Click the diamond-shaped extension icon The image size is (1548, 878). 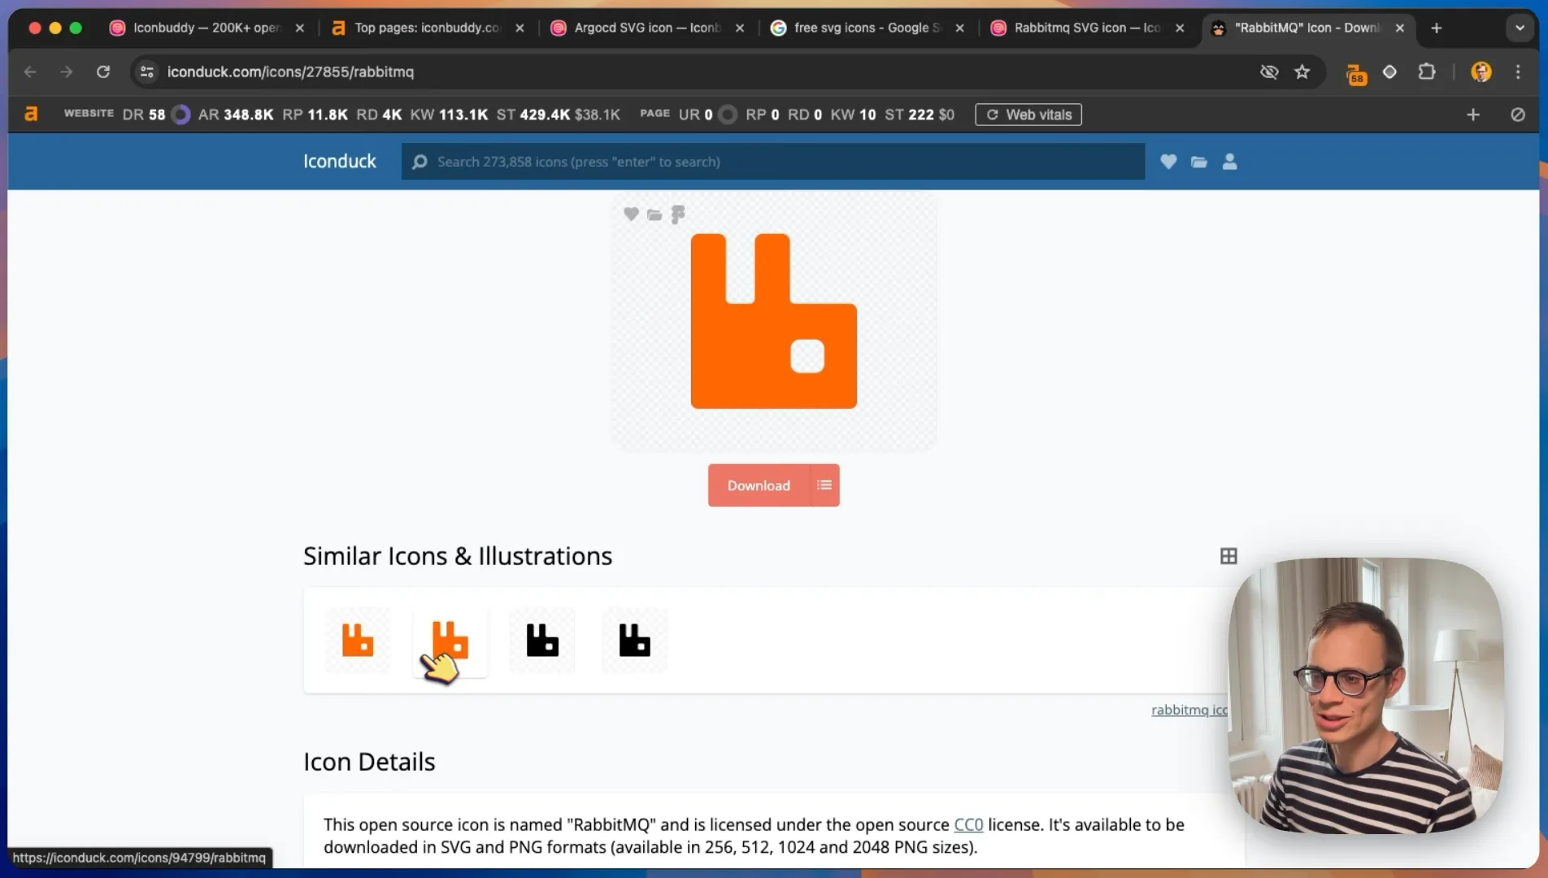coord(1389,72)
